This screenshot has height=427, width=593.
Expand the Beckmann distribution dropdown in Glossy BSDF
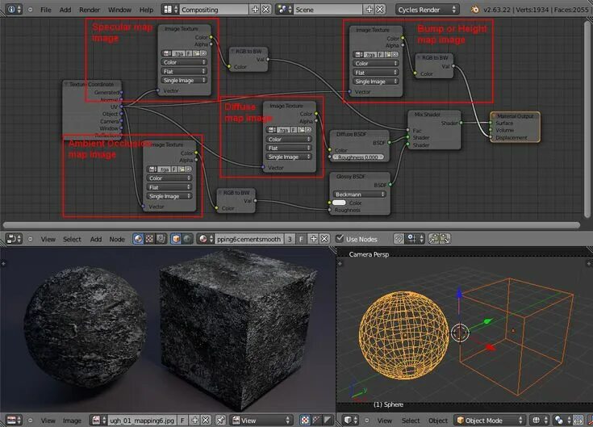click(359, 195)
